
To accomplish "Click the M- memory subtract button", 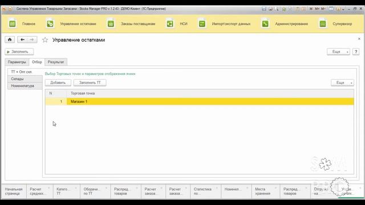I will [x=323, y=9].
